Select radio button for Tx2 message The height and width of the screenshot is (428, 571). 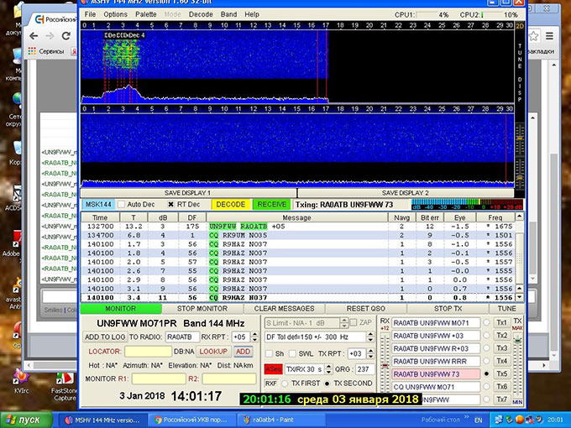[486, 336]
